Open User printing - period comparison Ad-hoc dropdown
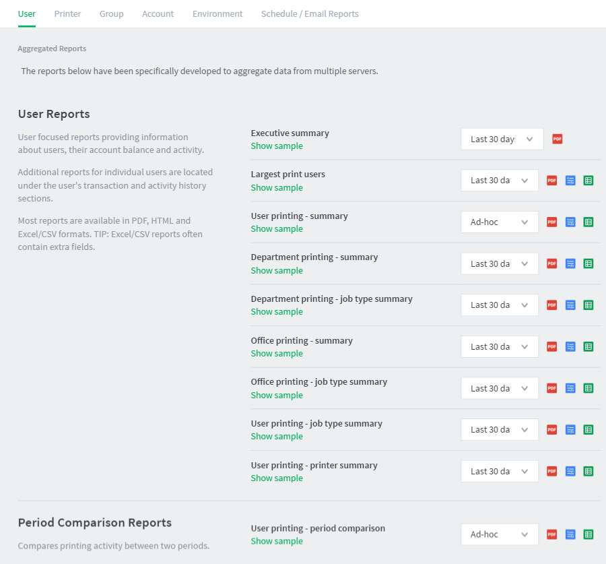Image resolution: width=606 pixels, height=564 pixels. coord(500,534)
